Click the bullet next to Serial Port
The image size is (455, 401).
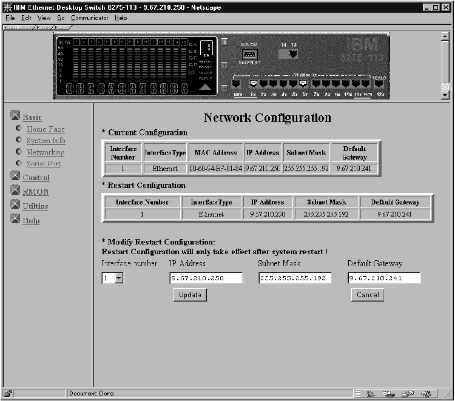click(x=19, y=163)
